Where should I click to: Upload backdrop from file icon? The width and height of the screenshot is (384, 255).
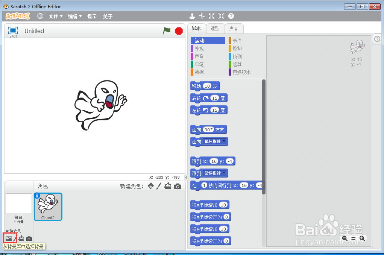(x=21, y=238)
